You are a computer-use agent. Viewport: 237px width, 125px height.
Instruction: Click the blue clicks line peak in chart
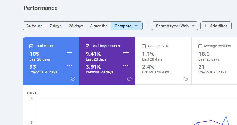(226, 117)
